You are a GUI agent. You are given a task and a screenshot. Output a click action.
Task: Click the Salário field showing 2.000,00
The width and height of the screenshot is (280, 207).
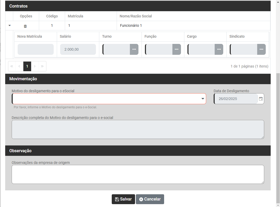click(78, 49)
